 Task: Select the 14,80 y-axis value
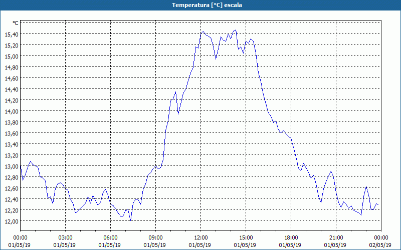(x=12, y=67)
